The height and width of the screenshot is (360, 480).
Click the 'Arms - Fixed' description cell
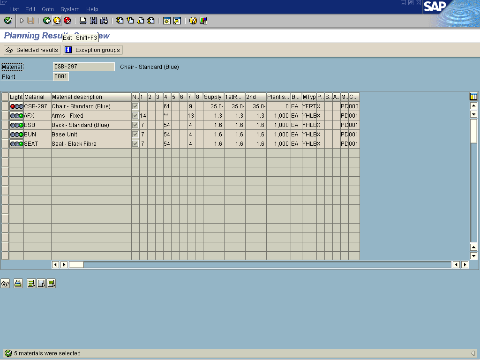[x=91, y=116]
